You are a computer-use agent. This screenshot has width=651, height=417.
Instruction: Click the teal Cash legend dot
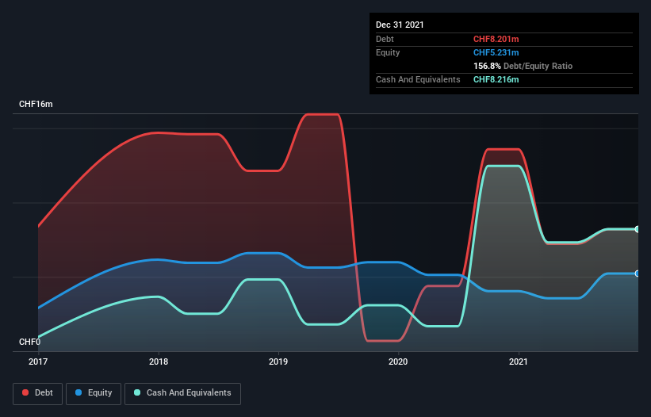(x=137, y=392)
